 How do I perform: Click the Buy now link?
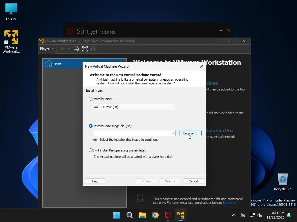pyautogui.click(x=229, y=203)
